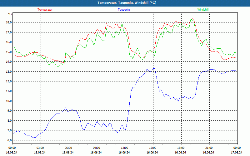250x156 pixels.
Task: Click the 11,0 y-axis value
Action: coord(9,91)
